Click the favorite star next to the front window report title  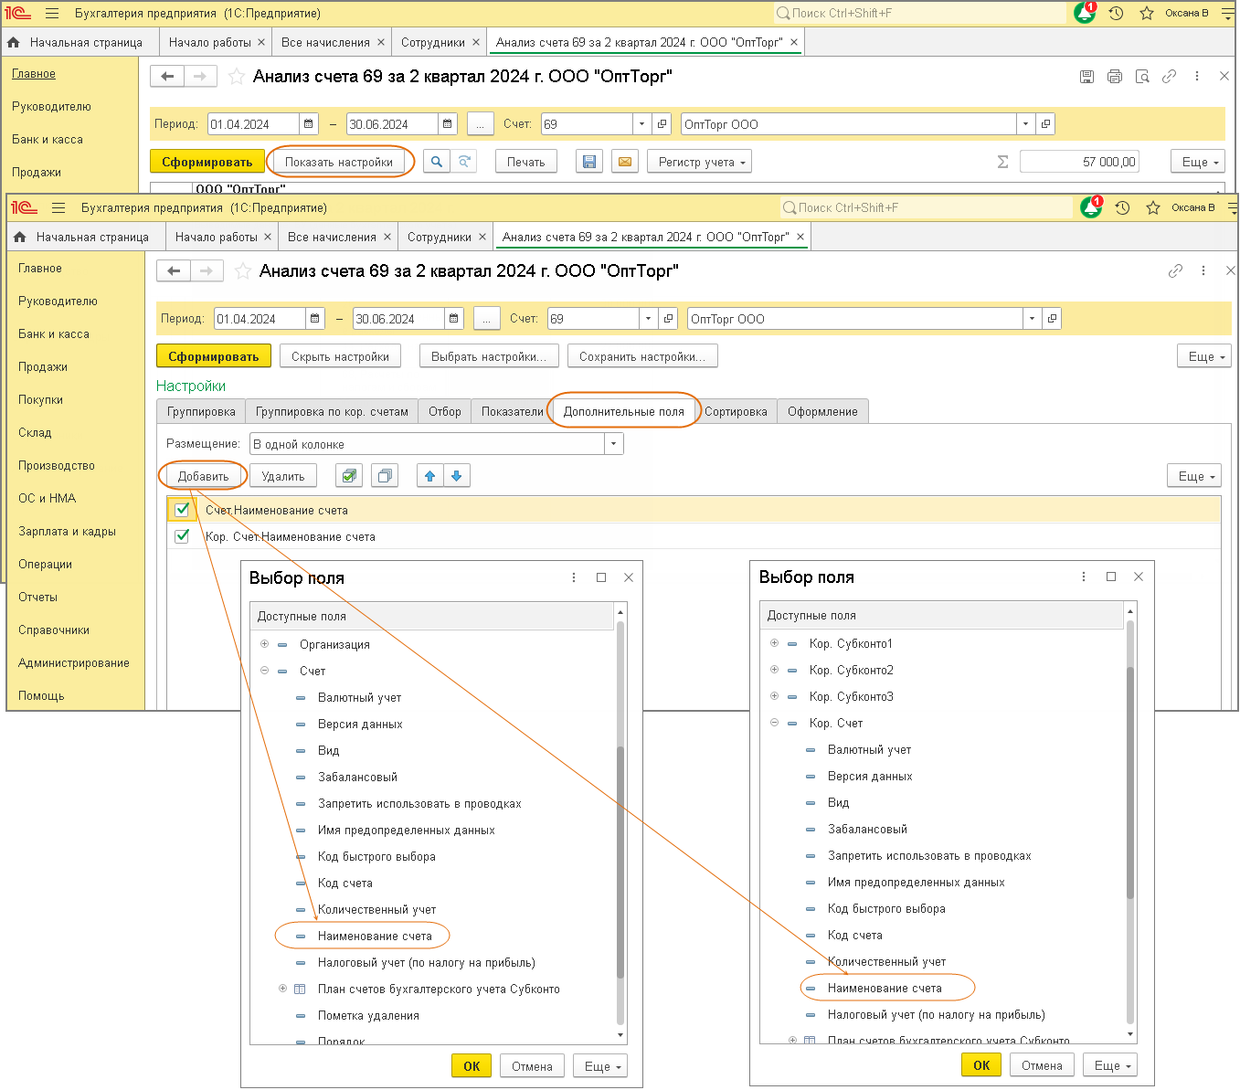(243, 271)
